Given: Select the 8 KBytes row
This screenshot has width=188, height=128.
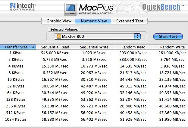Looking at the screenshot, I should coord(94,73).
